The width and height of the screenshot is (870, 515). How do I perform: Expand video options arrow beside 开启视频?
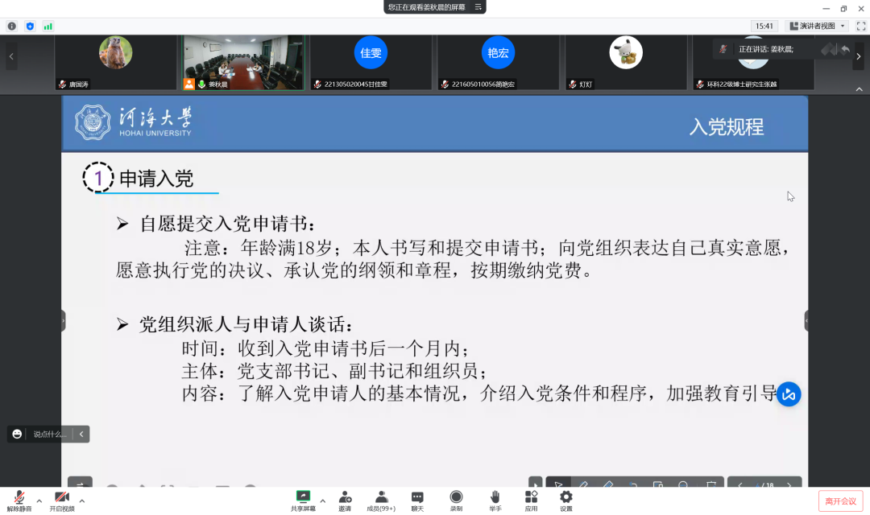tap(81, 501)
